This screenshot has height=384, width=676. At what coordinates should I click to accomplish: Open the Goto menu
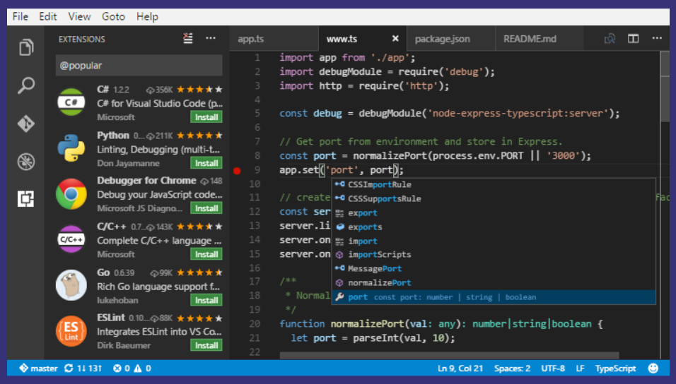113,16
